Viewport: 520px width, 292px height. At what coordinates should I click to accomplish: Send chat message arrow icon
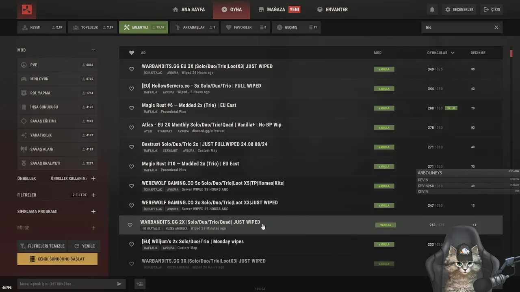point(119,284)
